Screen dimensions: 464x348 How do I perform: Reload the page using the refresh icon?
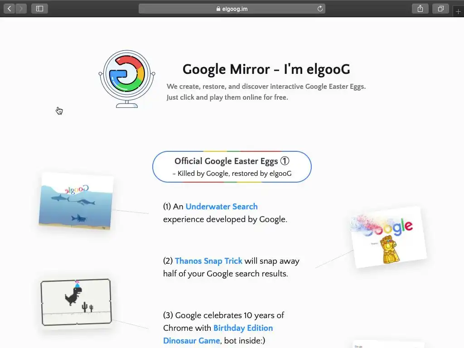(x=320, y=9)
